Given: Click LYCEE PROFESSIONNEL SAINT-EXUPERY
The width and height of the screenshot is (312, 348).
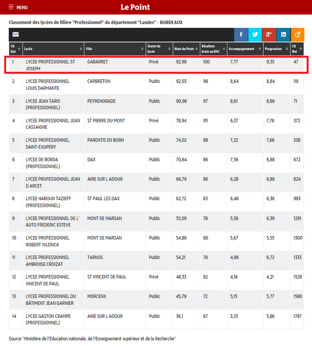Looking at the screenshot, I should (48, 143).
